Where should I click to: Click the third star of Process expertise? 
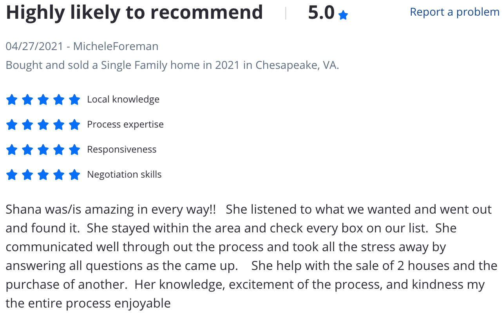(43, 124)
